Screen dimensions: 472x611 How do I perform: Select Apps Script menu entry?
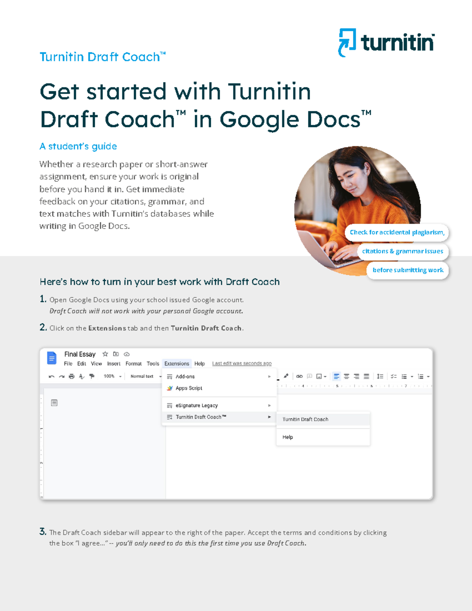click(189, 388)
